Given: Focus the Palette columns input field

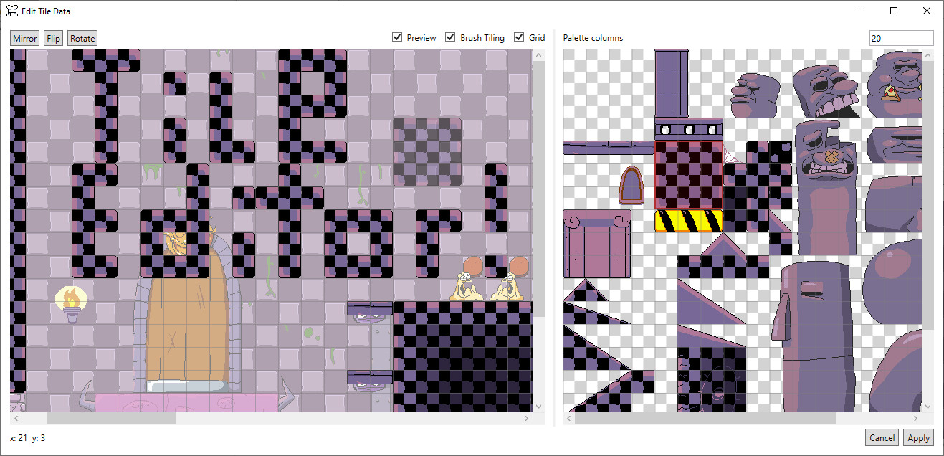Looking at the screenshot, I should pyautogui.click(x=900, y=39).
